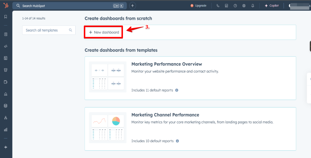The width and height of the screenshot is (311, 158).
Task: Click the search icon in templates box
Action: point(70,30)
